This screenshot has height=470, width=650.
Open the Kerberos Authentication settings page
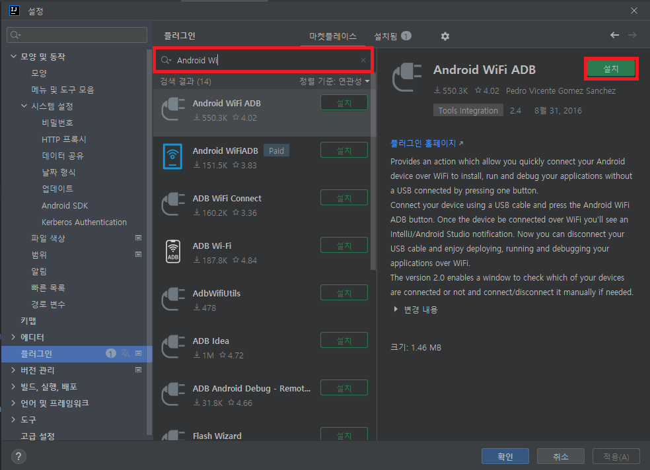tap(84, 222)
